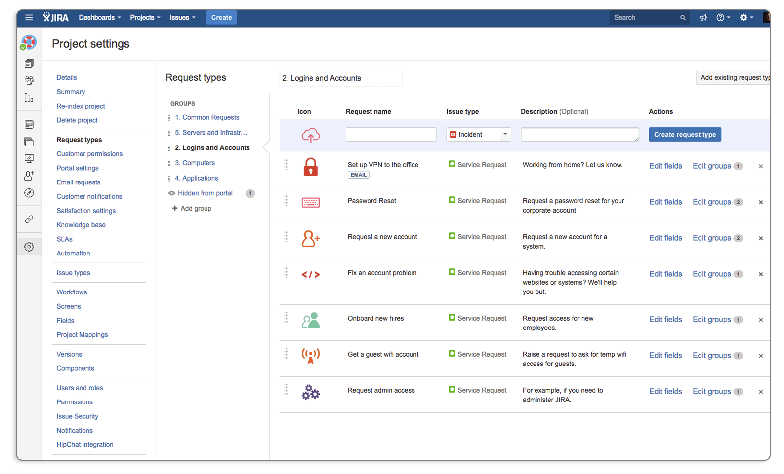Screen dimensions: 784x474
Task: Remove the Request admin access row
Action: [x=761, y=392]
